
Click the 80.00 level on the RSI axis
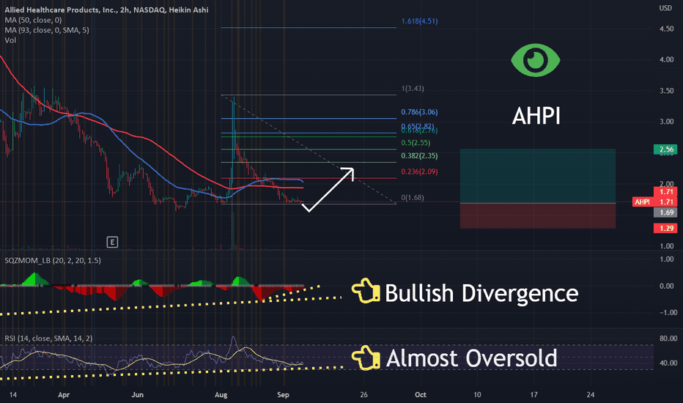[x=668, y=339]
